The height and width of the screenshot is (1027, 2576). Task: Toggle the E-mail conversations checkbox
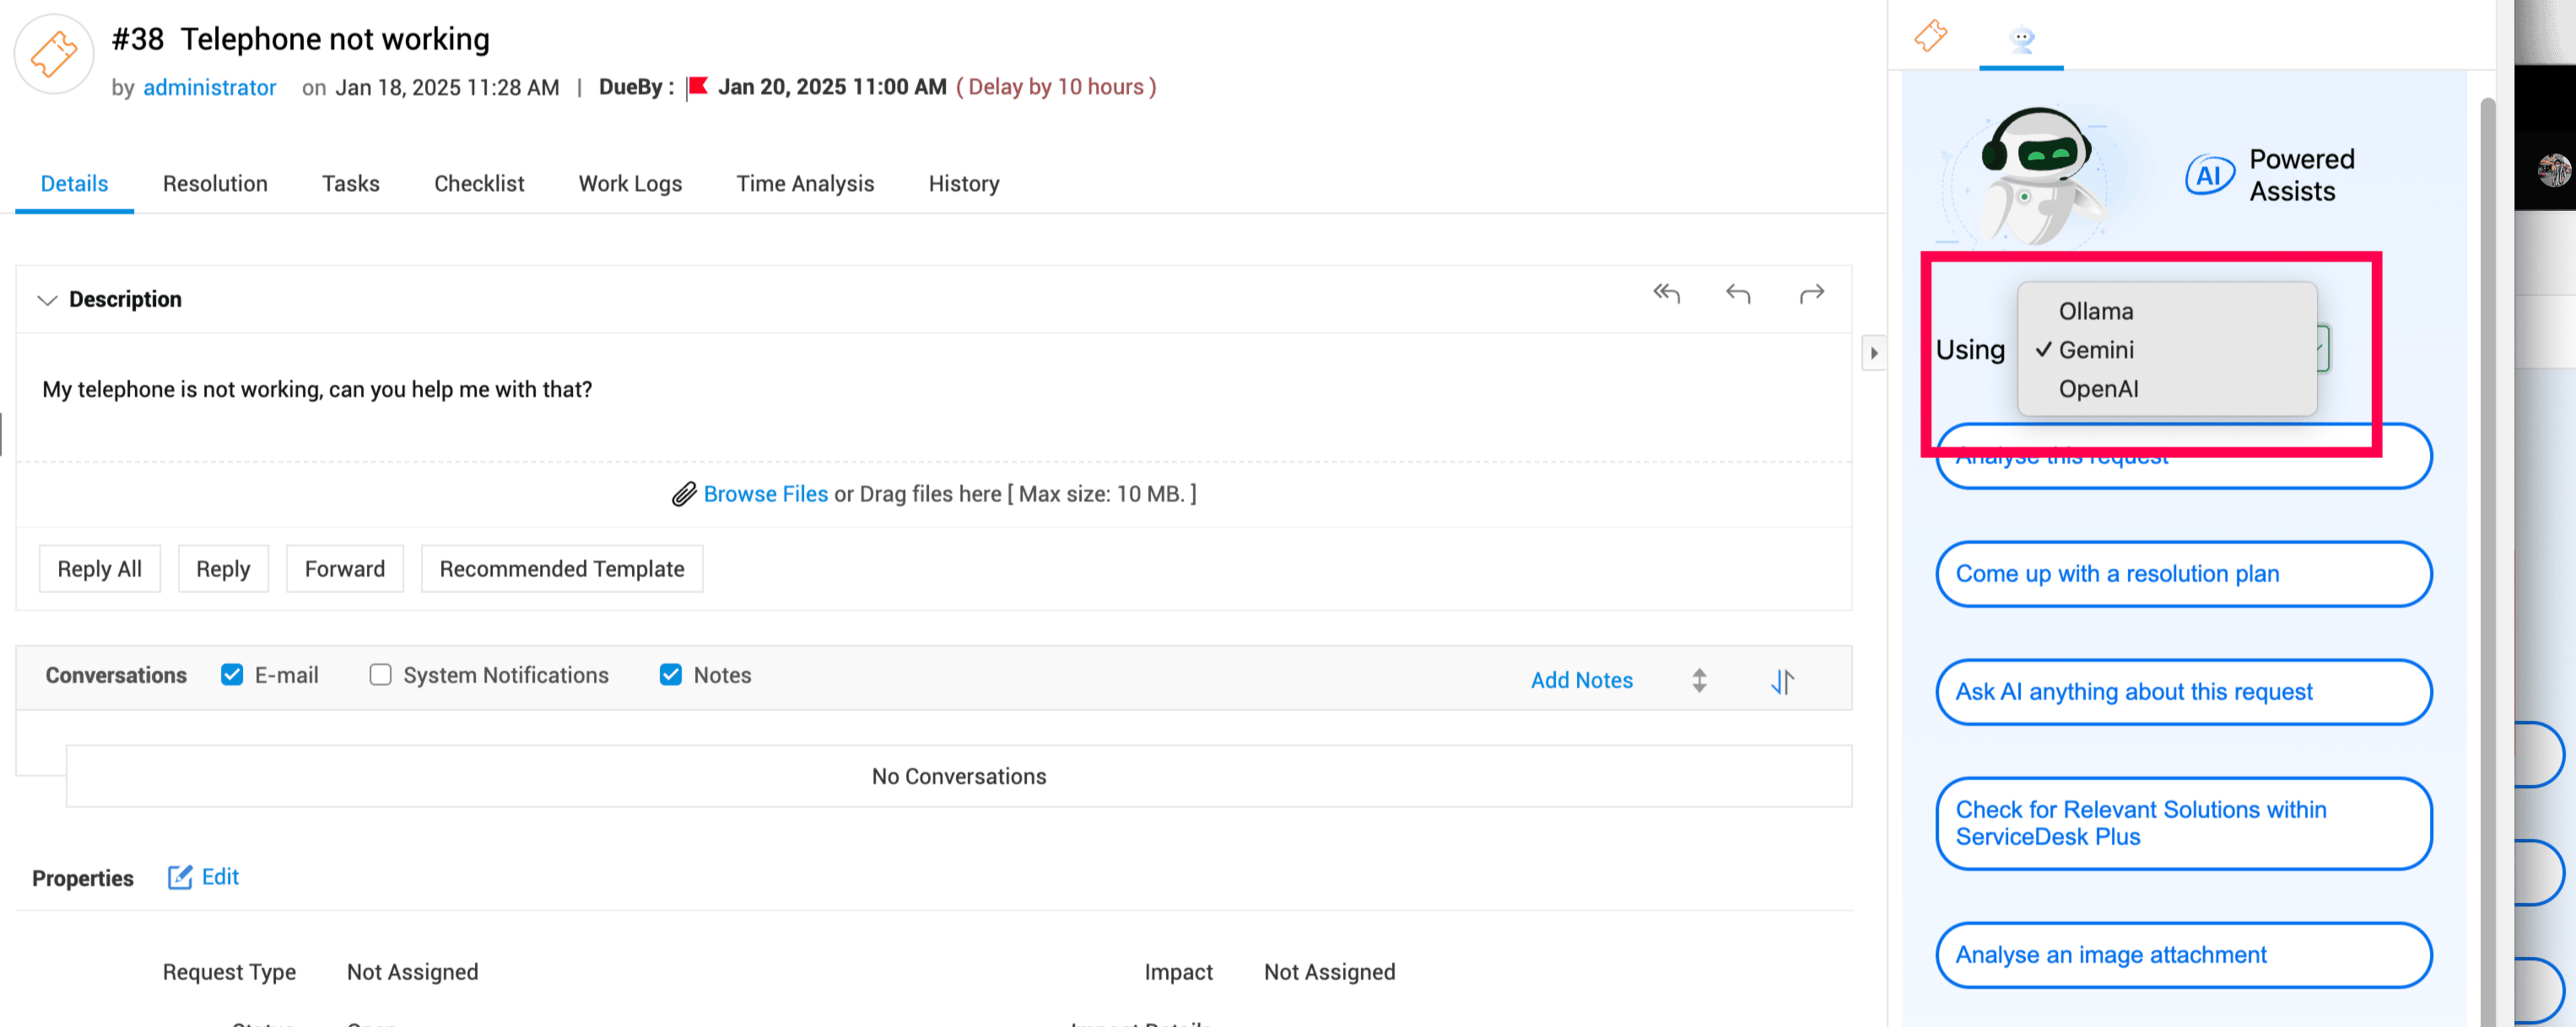click(x=232, y=675)
